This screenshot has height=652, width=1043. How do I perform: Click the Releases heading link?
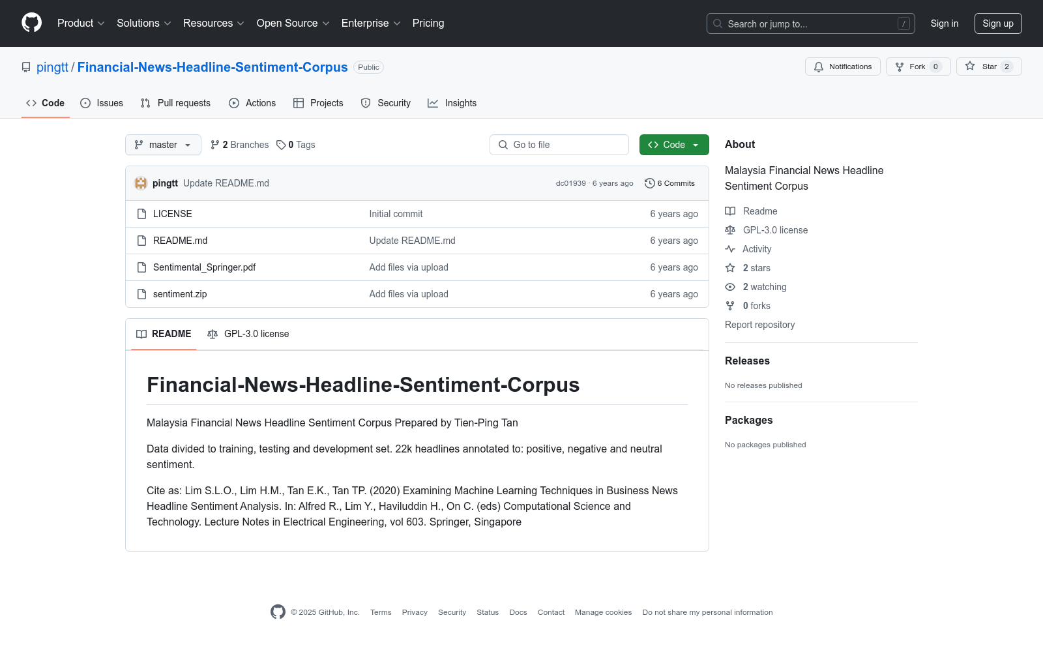tap(747, 361)
